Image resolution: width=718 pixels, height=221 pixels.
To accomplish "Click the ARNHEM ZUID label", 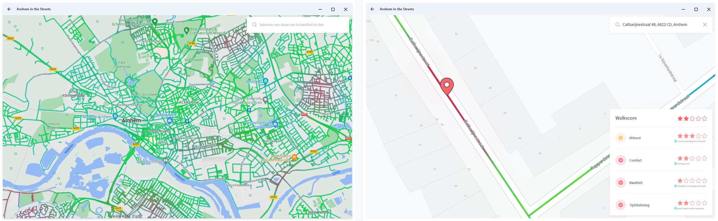I will pyautogui.click(x=127, y=216).
